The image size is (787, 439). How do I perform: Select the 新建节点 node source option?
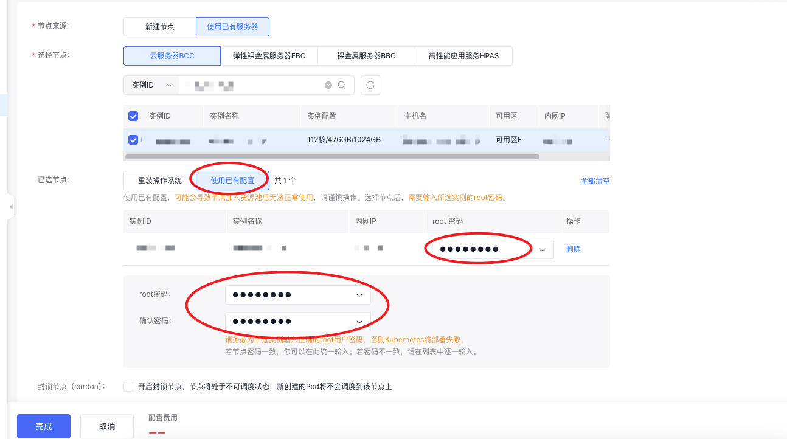(160, 27)
